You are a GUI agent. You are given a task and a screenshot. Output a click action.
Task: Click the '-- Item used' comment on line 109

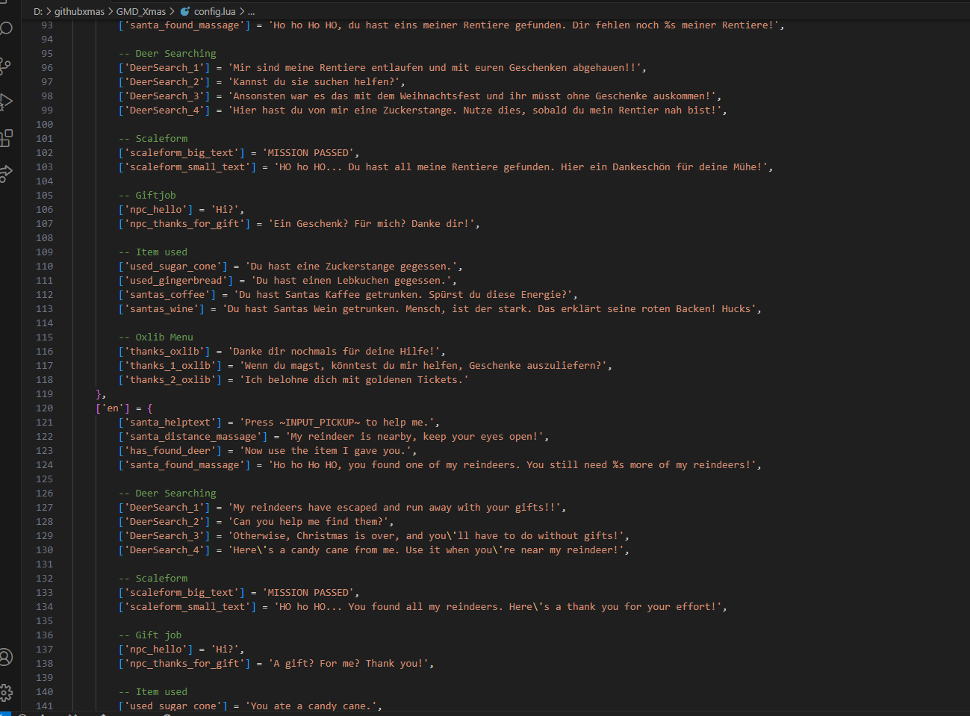coord(153,252)
